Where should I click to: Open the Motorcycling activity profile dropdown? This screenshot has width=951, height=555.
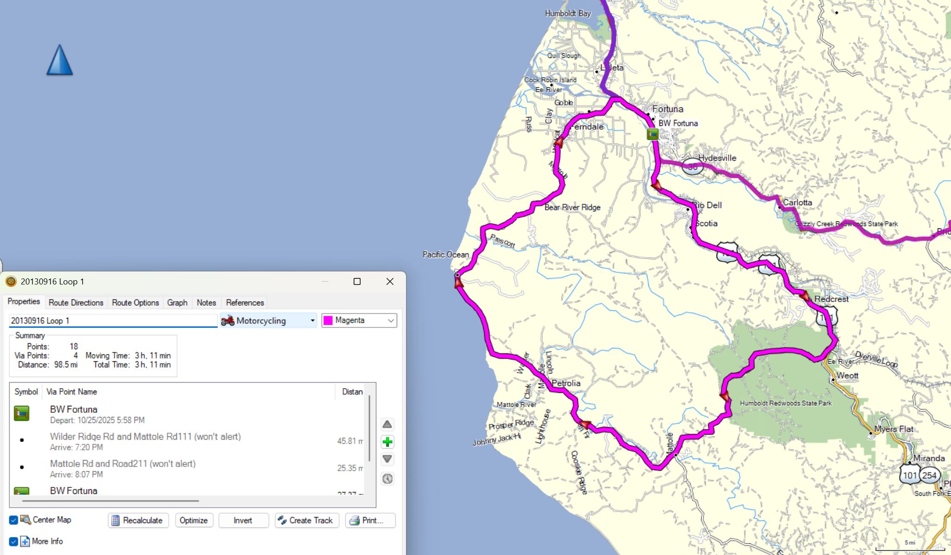(x=269, y=321)
